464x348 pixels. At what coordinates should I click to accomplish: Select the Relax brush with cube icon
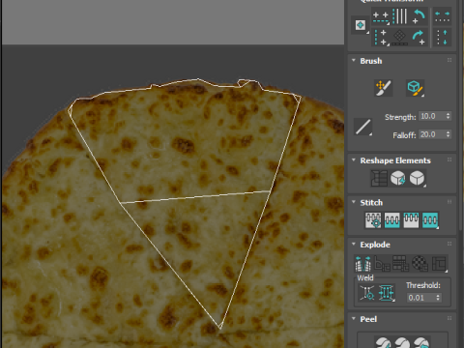415,88
